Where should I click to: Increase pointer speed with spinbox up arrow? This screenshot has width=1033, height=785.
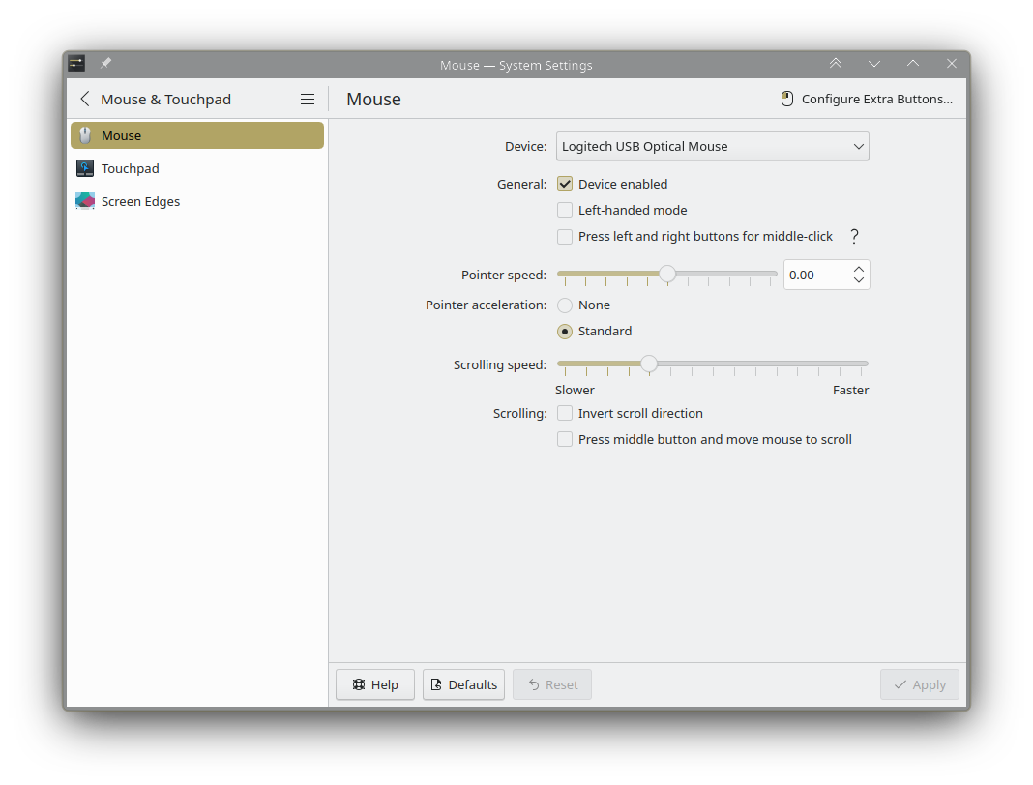(x=859, y=270)
